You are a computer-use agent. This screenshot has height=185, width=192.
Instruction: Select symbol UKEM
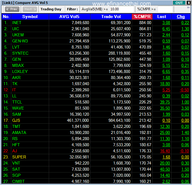[x=18, y=35]
